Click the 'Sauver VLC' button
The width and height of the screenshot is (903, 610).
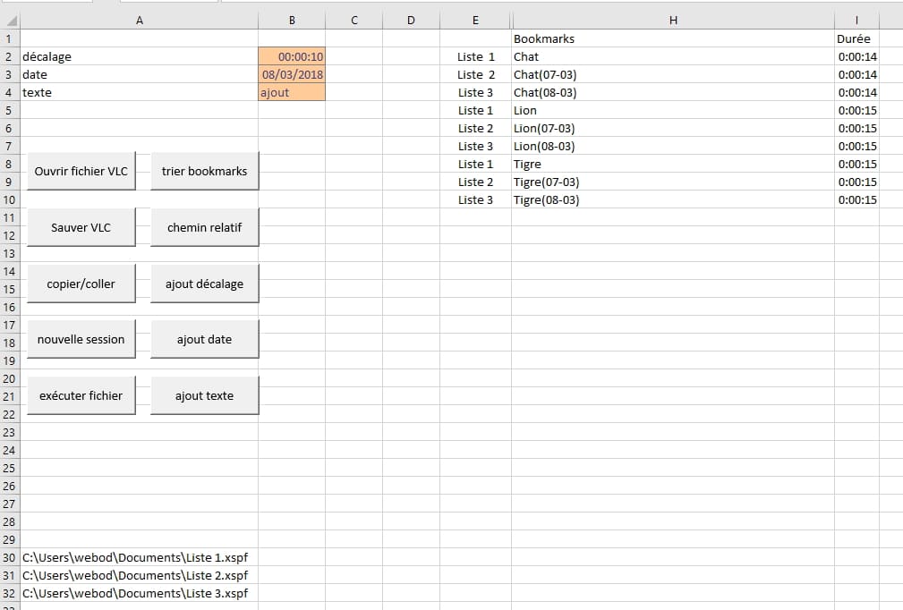(x=81, y=227)
